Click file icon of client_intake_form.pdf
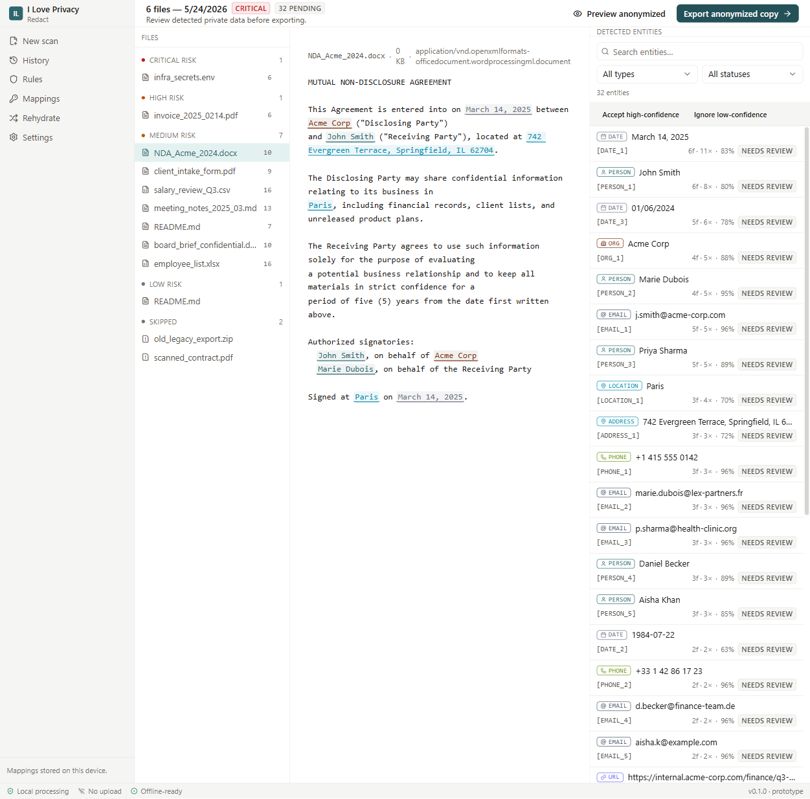The height and width of the screenshot is (799, 810). coord(146,171)
